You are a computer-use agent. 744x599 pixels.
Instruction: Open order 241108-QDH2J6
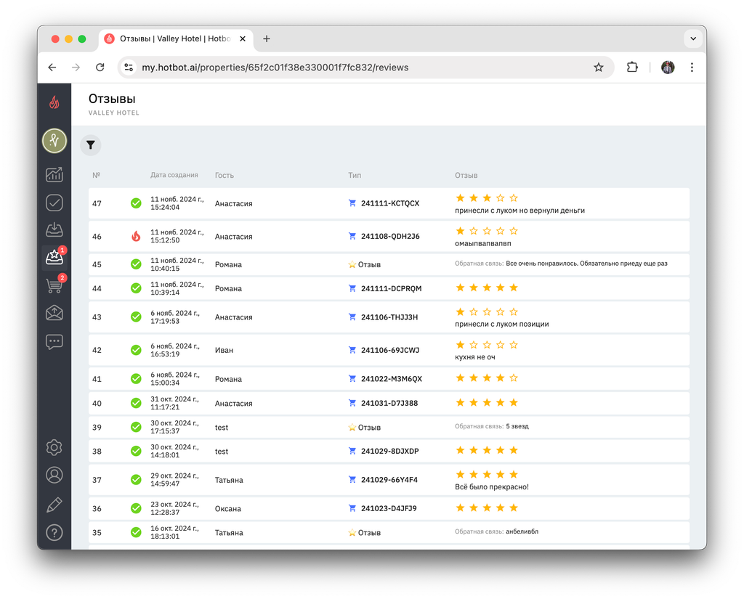click(x=390, y=236)
